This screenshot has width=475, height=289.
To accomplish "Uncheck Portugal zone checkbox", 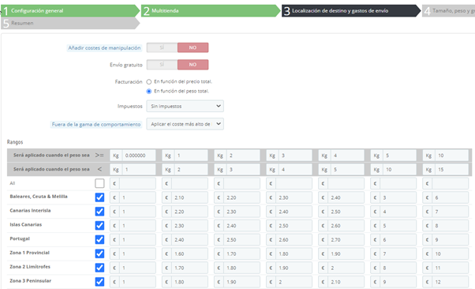I will [99, 239].
